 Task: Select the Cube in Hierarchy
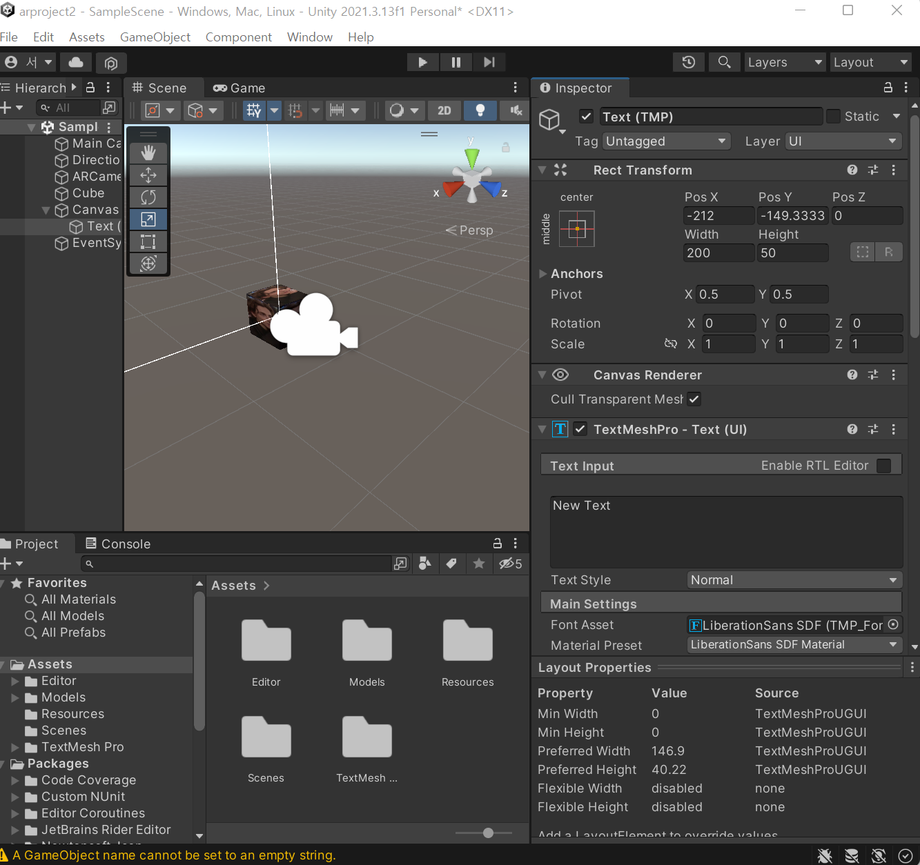tap(88, 193)
